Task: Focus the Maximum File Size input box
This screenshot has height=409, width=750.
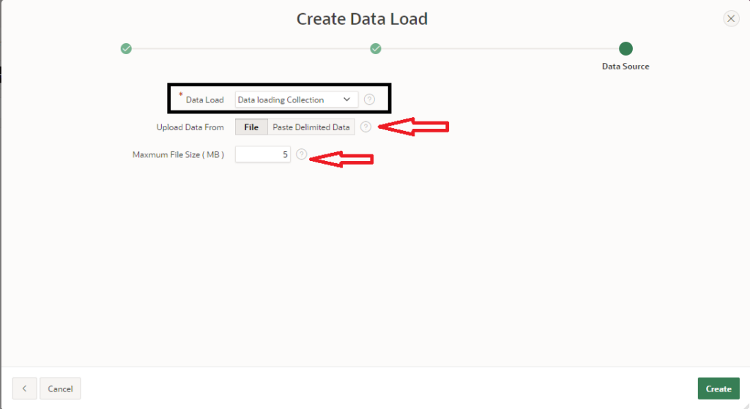Action: coord(262,154)
